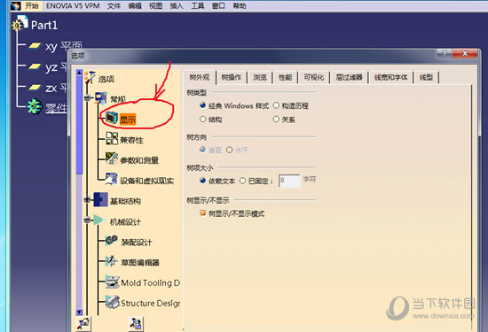
Task: Select the zx plane icon in tree
Action: click(x=35, y=88)
